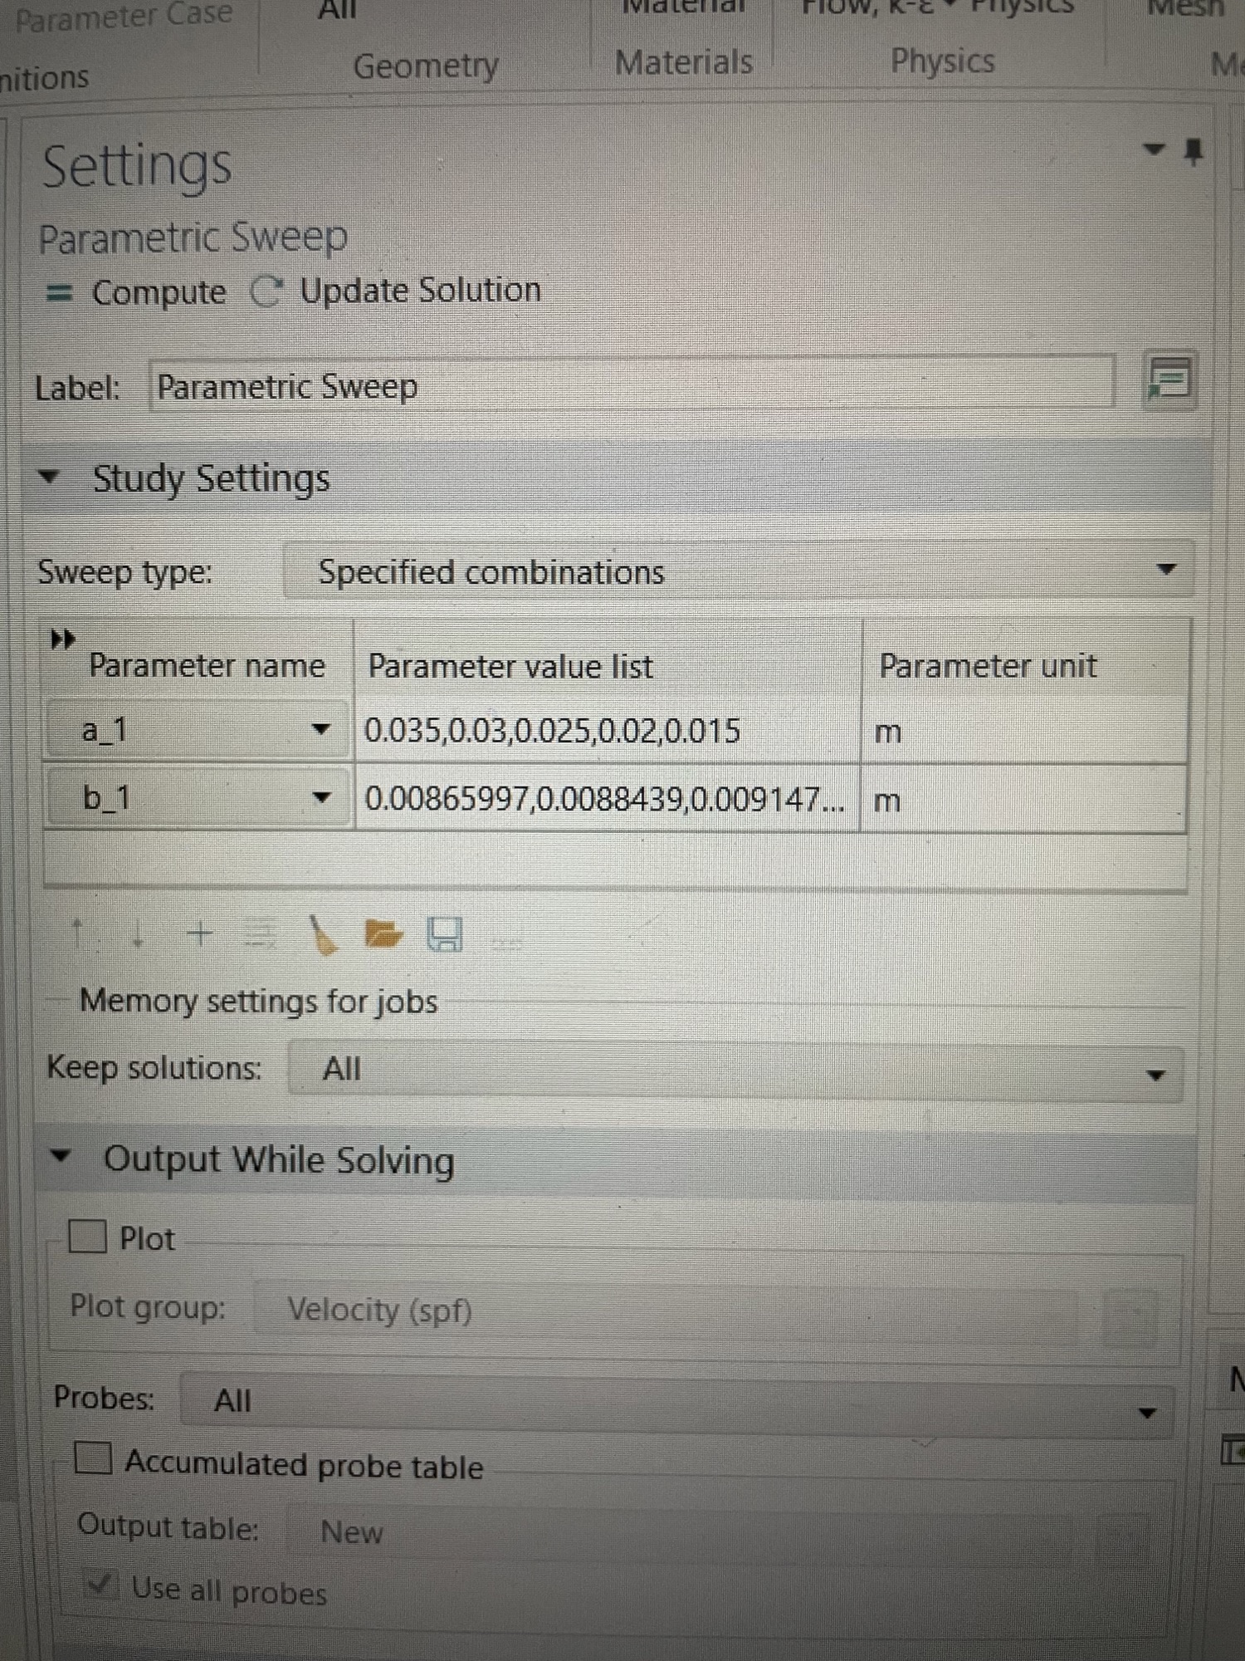This screenshot has width=1245, height=1661.
Task: Toggle the Use all probes checkbox
Action: tap(101, 1585)
